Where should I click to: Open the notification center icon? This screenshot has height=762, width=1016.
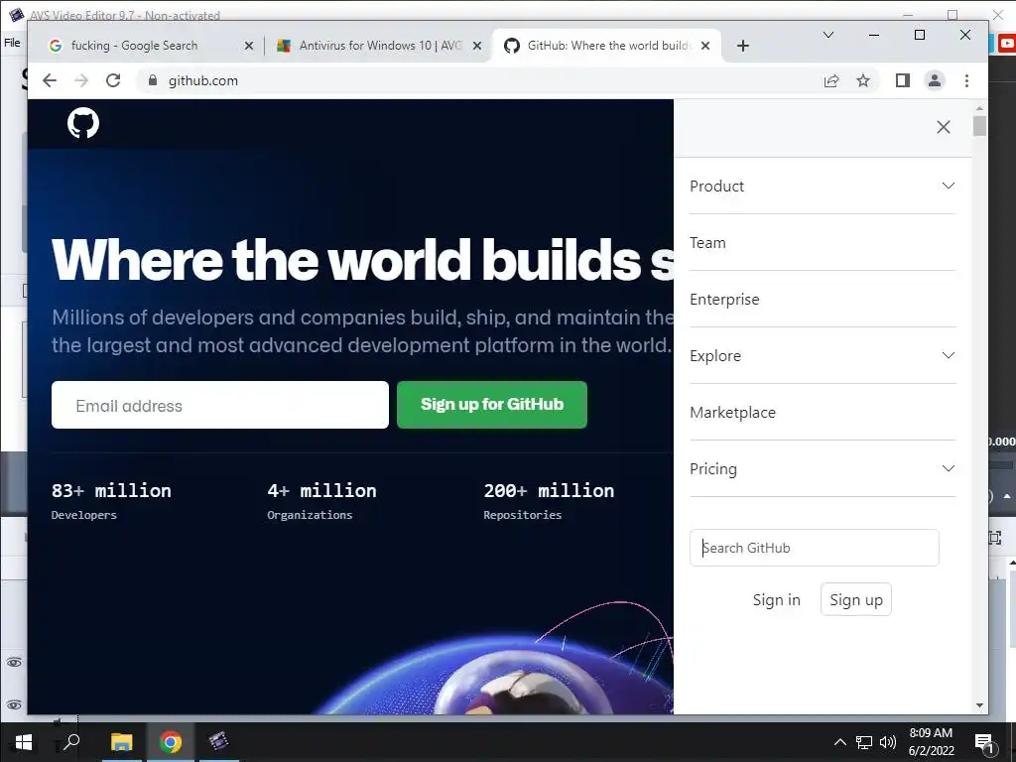pos(984,743)
